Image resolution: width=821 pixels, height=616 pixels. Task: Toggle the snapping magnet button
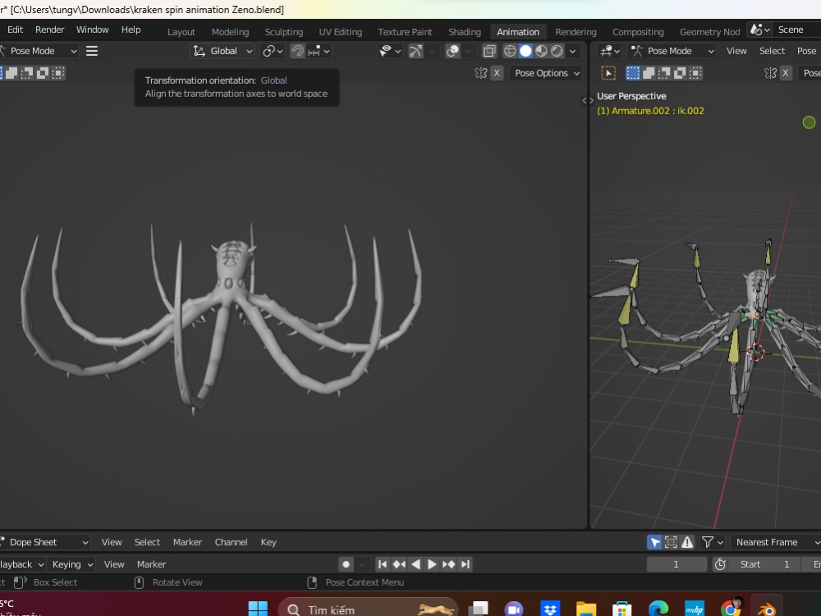tap(297, 51)
